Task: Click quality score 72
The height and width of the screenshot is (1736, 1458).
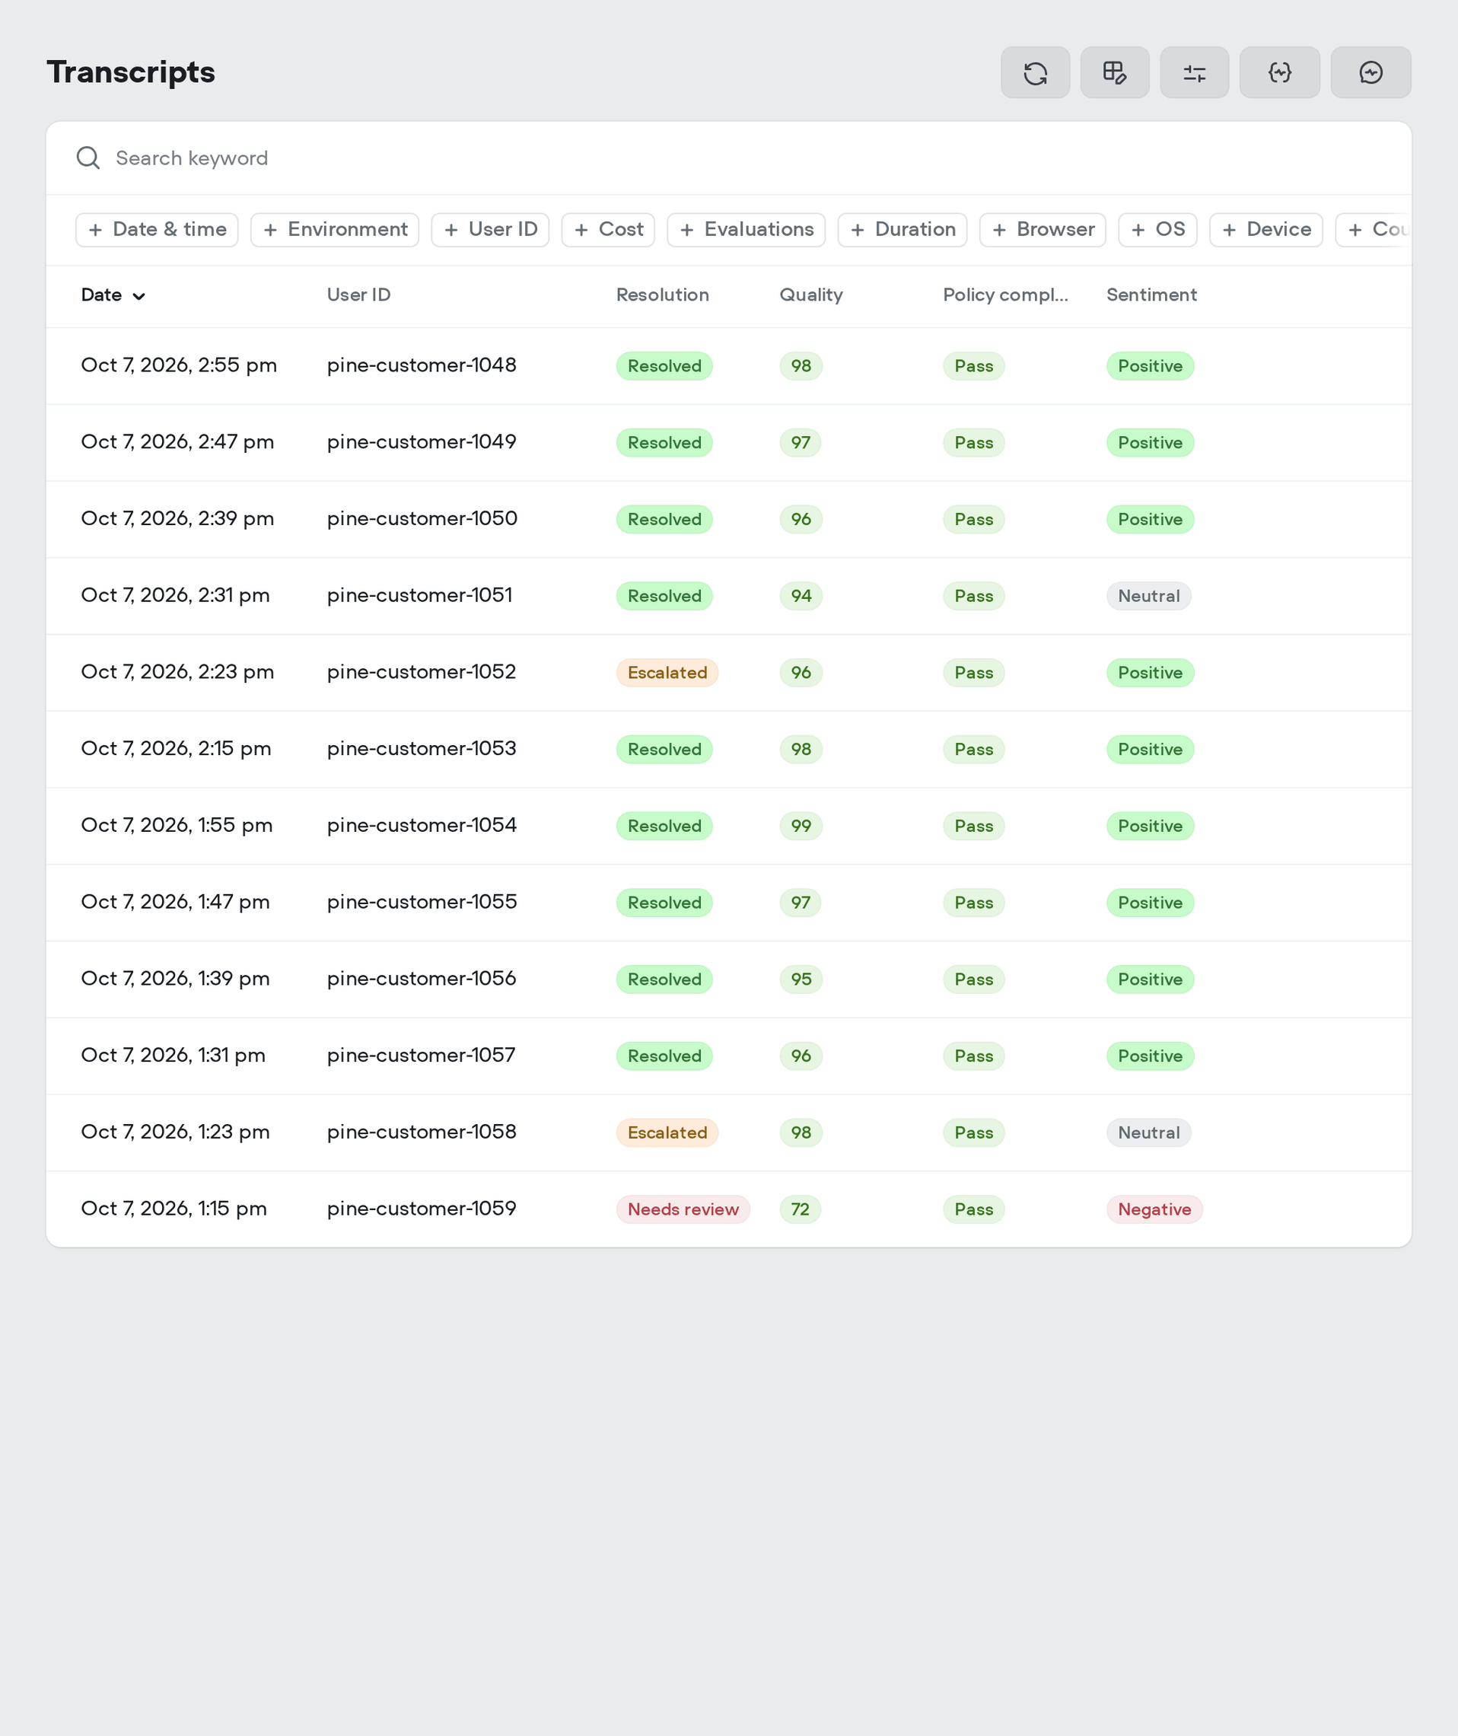Action: (x=800, y=1209)
